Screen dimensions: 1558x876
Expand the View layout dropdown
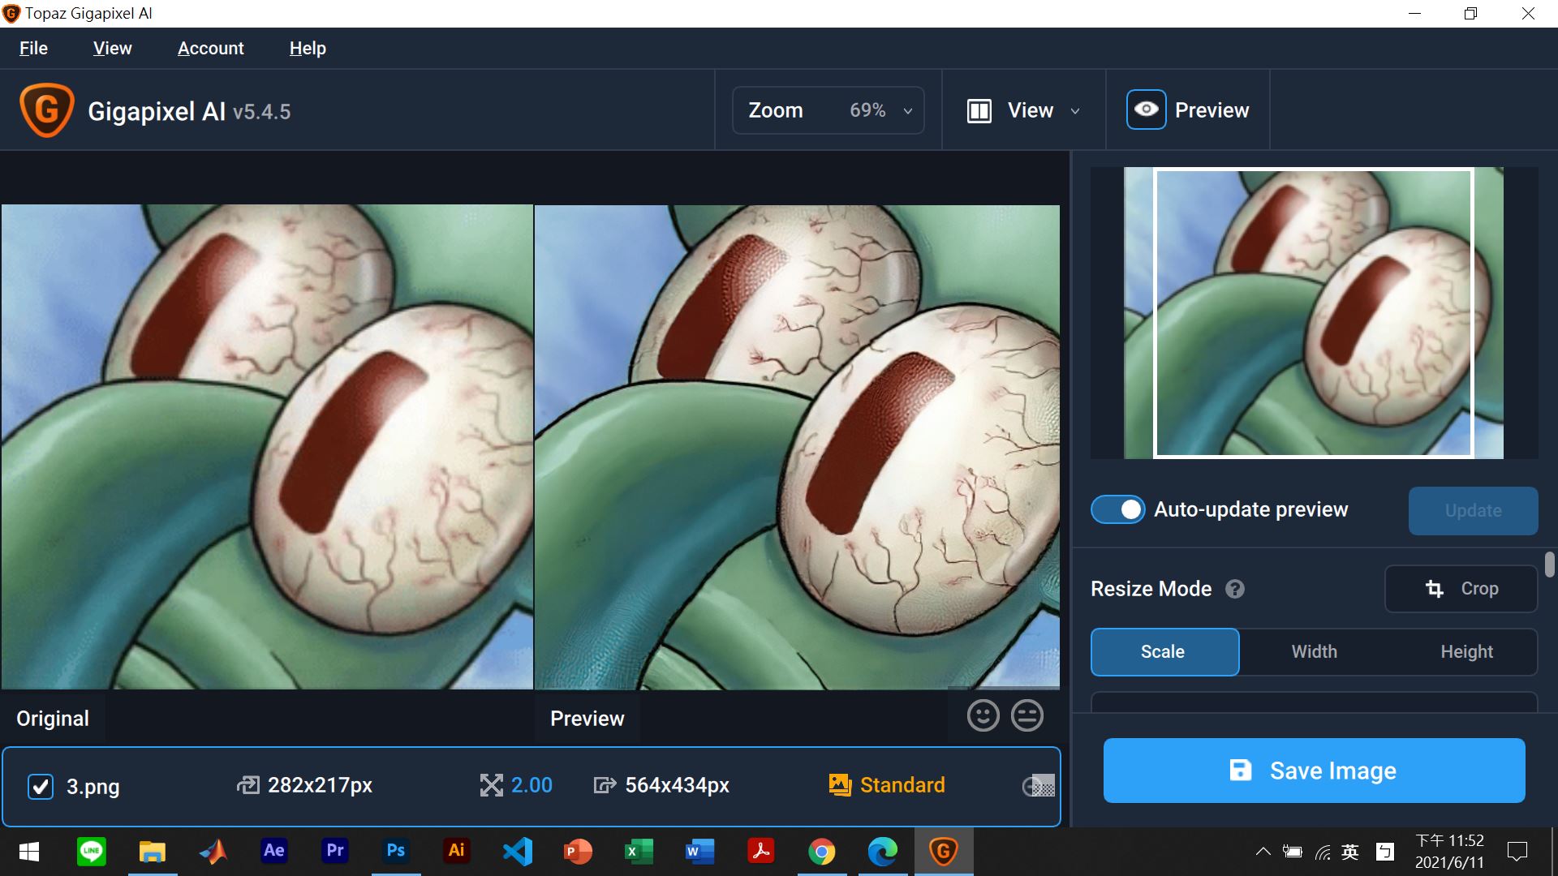tap(1023, 110)
